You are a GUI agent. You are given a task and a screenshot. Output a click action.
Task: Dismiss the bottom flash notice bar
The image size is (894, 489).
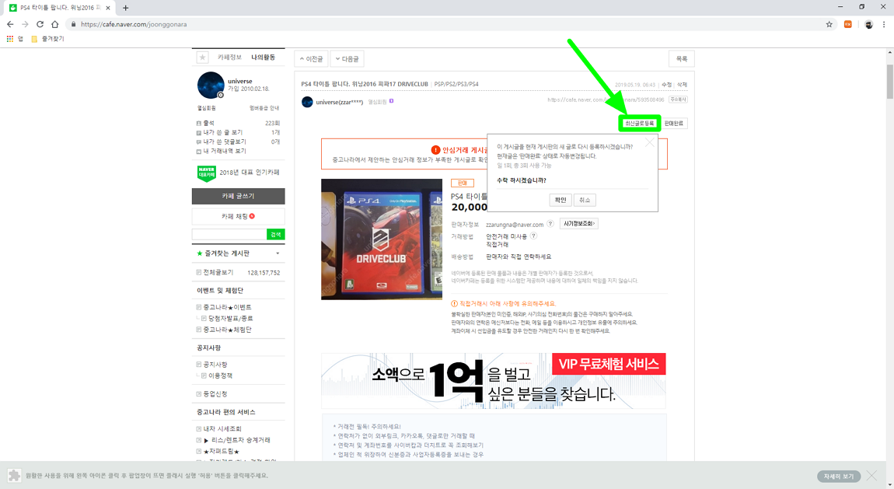(871, 476)
